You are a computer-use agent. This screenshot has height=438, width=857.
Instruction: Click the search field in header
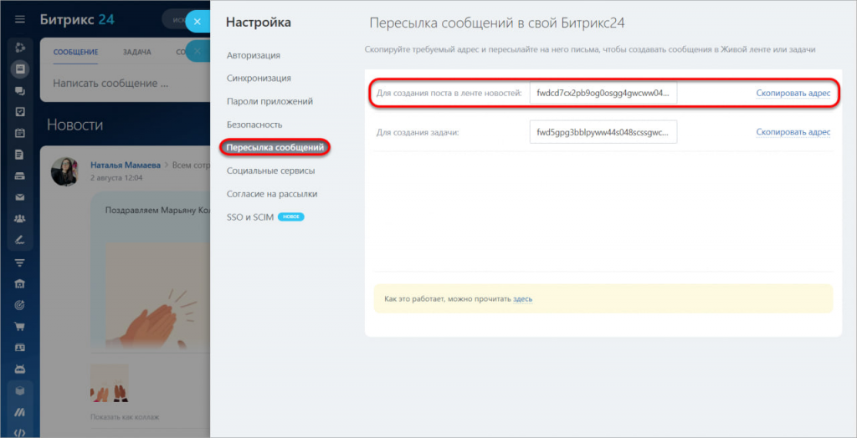pyautogui.click(x=186, y=20)
